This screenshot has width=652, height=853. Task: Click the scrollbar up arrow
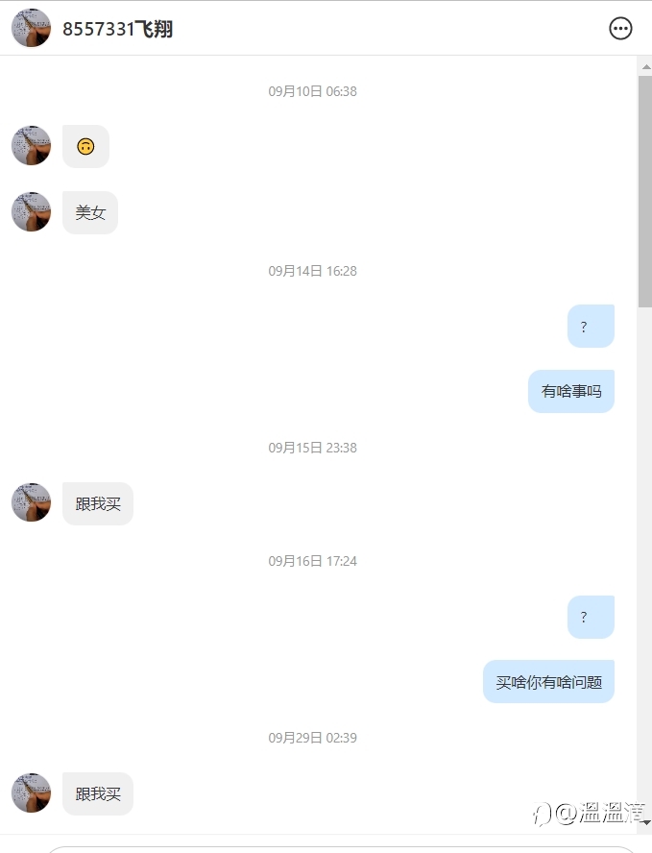[x=646, y=67]
